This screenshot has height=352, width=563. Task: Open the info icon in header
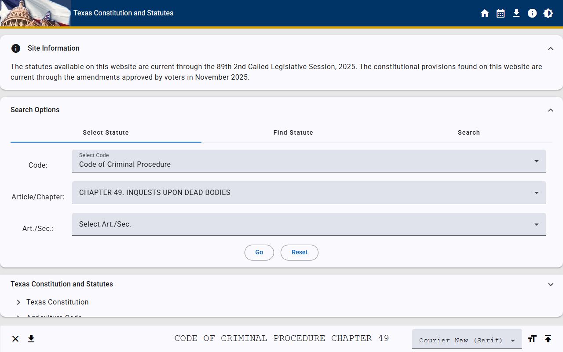point(532,13)
